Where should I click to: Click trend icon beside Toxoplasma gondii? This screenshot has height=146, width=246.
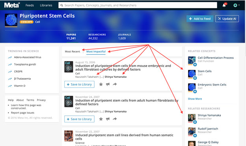coord(10,64)
